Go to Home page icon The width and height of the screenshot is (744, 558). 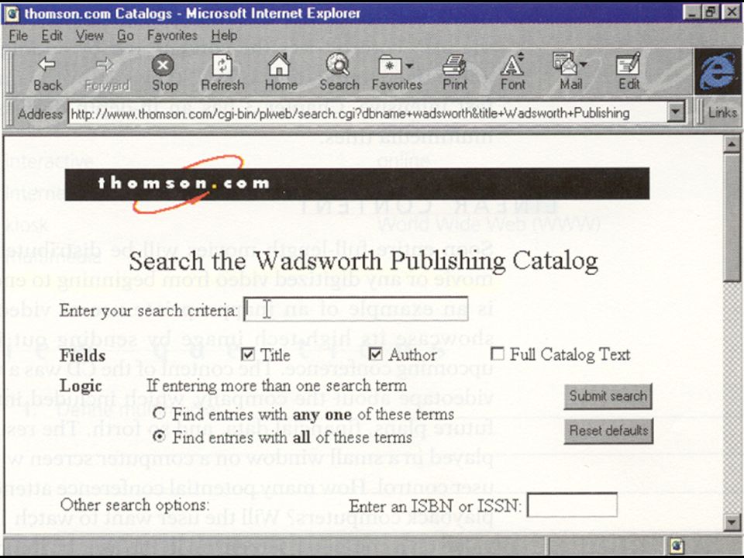(x=279, y=64)
